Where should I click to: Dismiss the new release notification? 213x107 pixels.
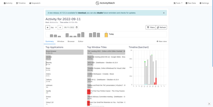point(164,13)
